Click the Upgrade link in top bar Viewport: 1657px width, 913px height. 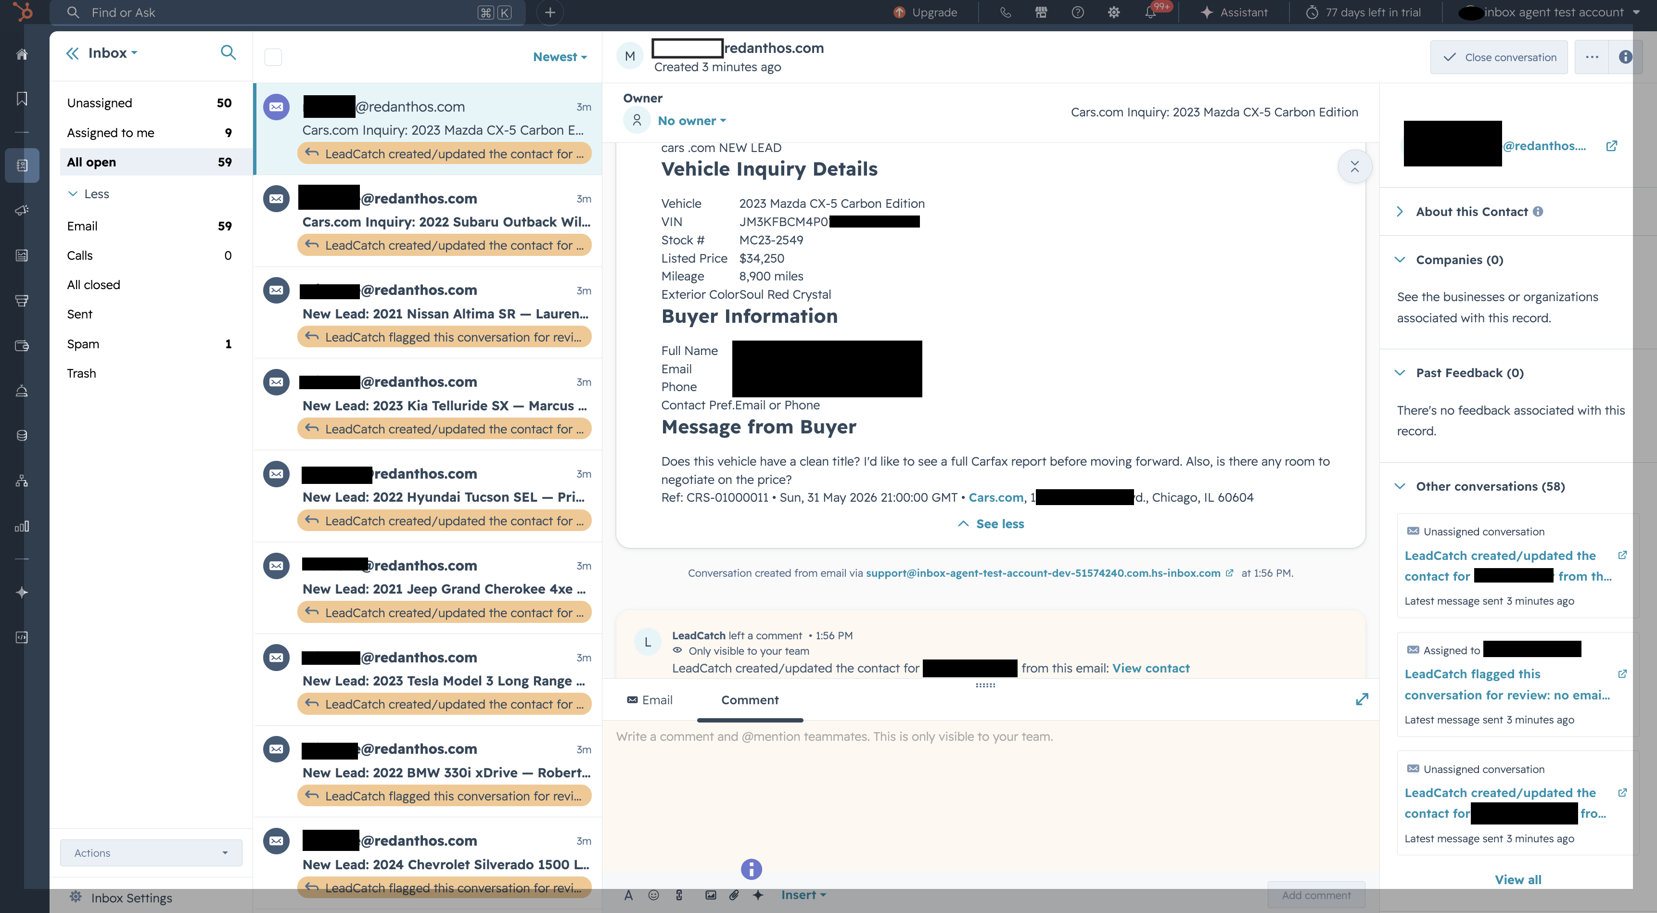[925, 12]
